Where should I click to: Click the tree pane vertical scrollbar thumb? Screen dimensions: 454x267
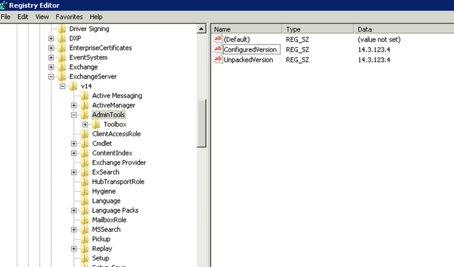coord(201,123)
